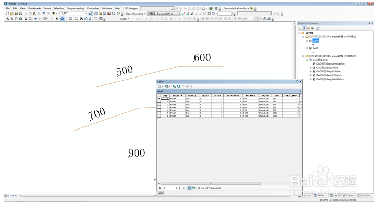This screenshot has width=378, height=206.
Task: Select the Zoom In tool
Action: tap(8, 19)
